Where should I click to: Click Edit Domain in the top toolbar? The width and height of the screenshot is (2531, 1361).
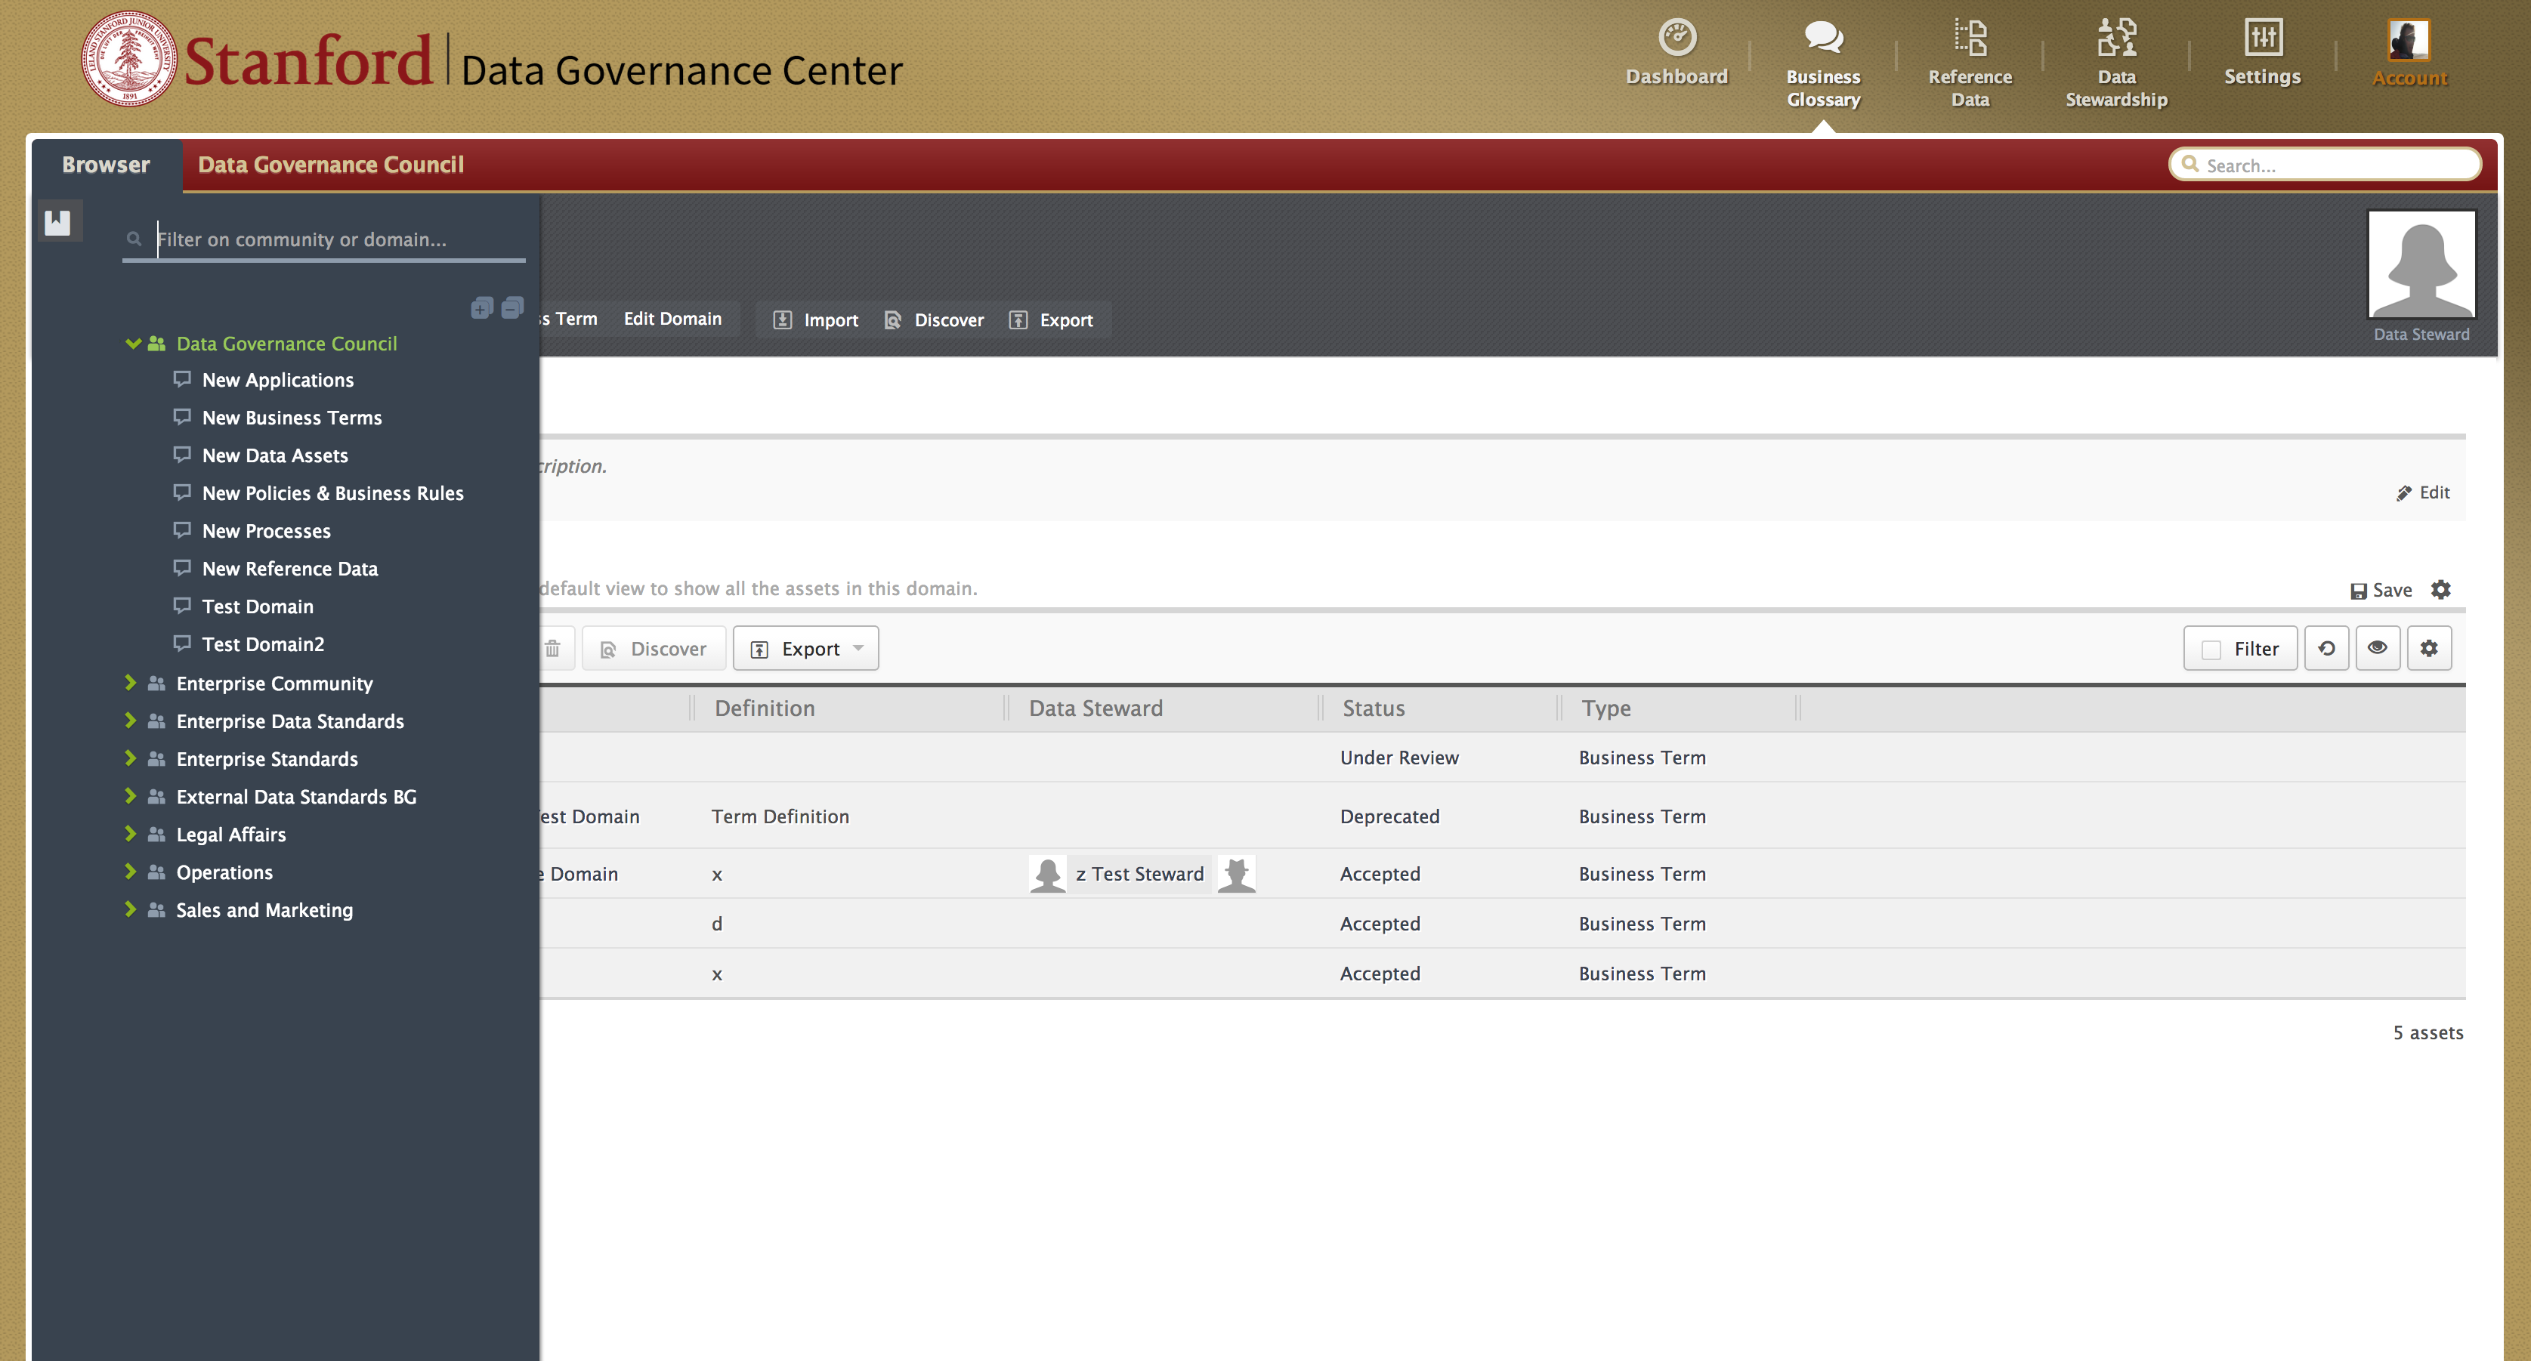672,319
